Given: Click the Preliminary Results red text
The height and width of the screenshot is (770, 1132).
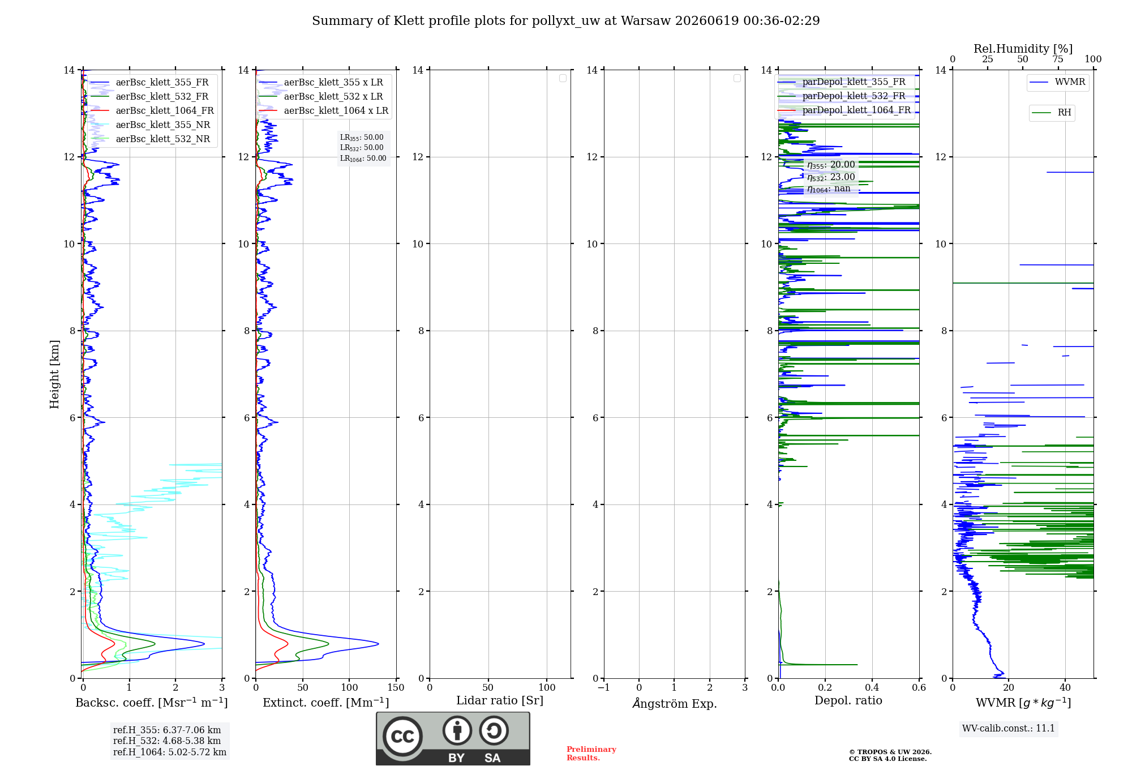Looking at the screenshot, I should point(591,754).
